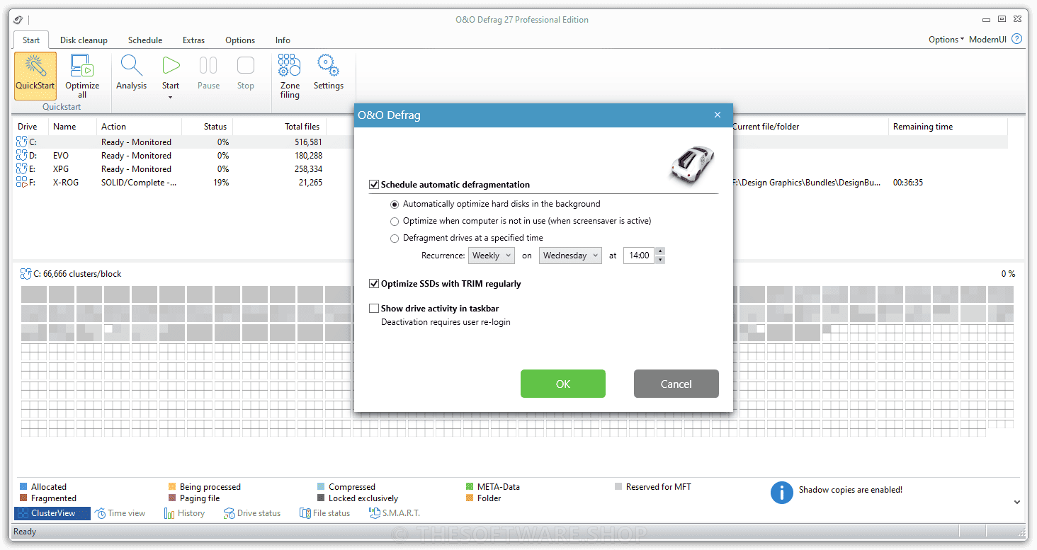Expand the Start button dropdown arrow
Viewport: 1037px width, 550px height.
click(171, 98)
